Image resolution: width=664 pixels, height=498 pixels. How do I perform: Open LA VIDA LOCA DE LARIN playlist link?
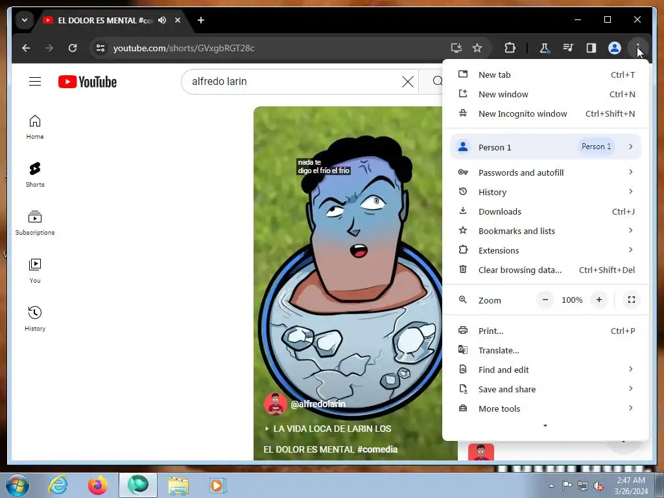[x=327, y=429]
